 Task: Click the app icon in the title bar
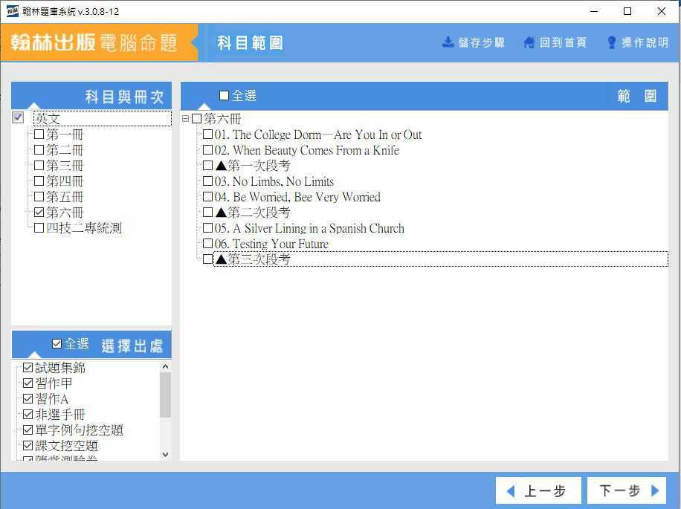(12, 11)
